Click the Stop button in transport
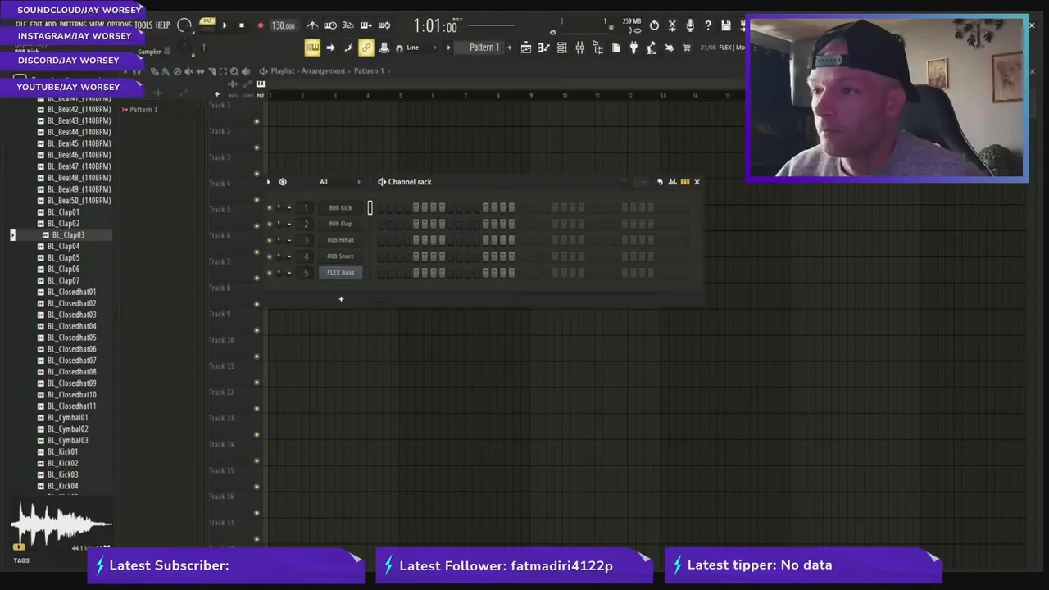 coord(242,25)
